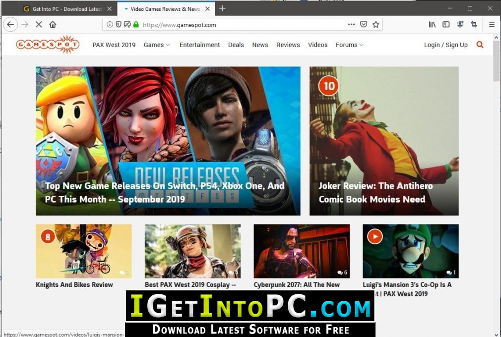This screenshot has width=501, height=337.
Task: Show the sidebars panel
Action: tap(446, 25)
